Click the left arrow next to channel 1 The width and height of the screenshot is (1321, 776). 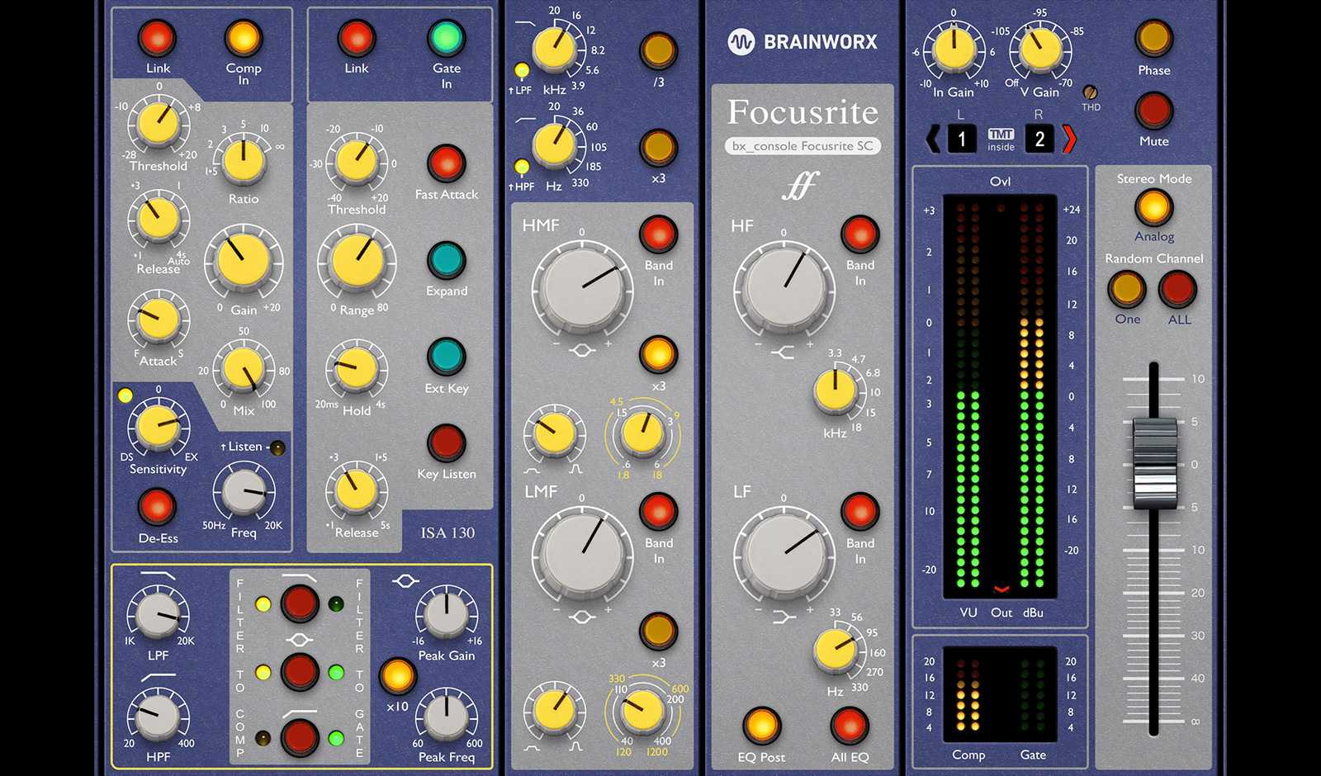[x=933, y=139]
